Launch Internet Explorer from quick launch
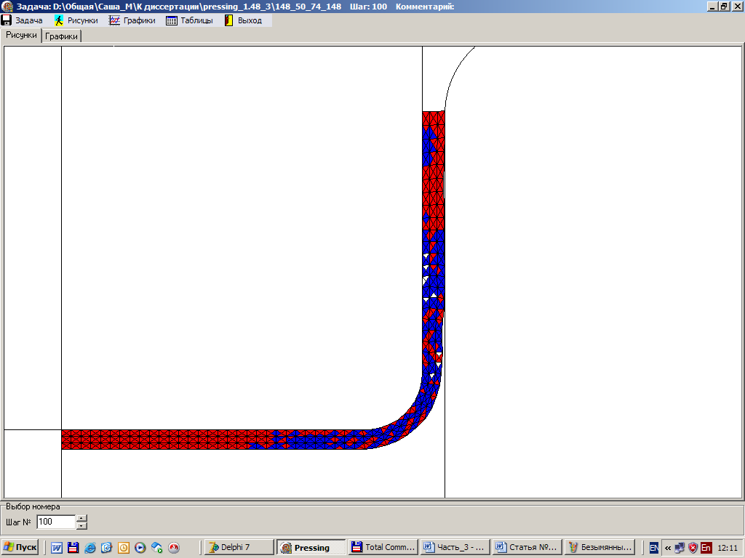 (x=89, y=548)
